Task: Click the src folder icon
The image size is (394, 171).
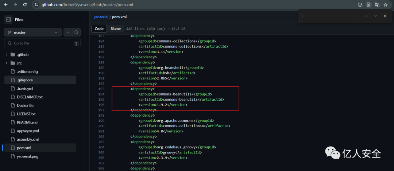Action: click(x=13, y=63)
